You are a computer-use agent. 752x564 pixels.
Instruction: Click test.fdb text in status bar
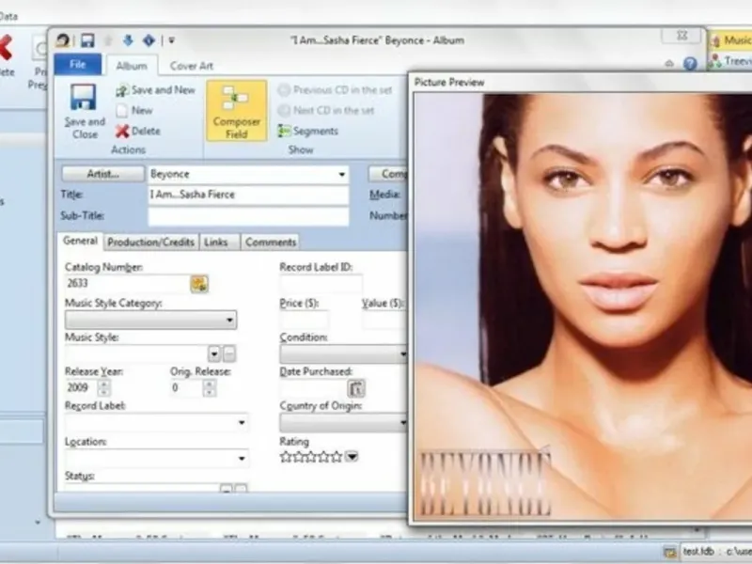[x=697, y=552]
